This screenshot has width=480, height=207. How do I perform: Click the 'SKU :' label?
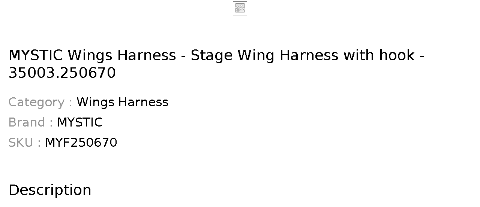click(x=24, y=143)
